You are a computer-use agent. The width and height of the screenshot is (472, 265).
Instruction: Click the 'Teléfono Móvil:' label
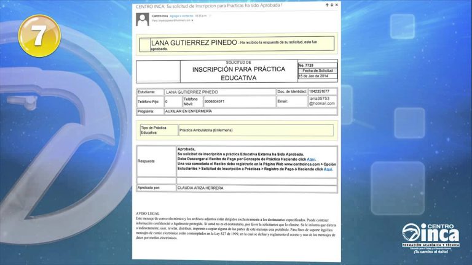pyautogui.click(x=191, y=102)
